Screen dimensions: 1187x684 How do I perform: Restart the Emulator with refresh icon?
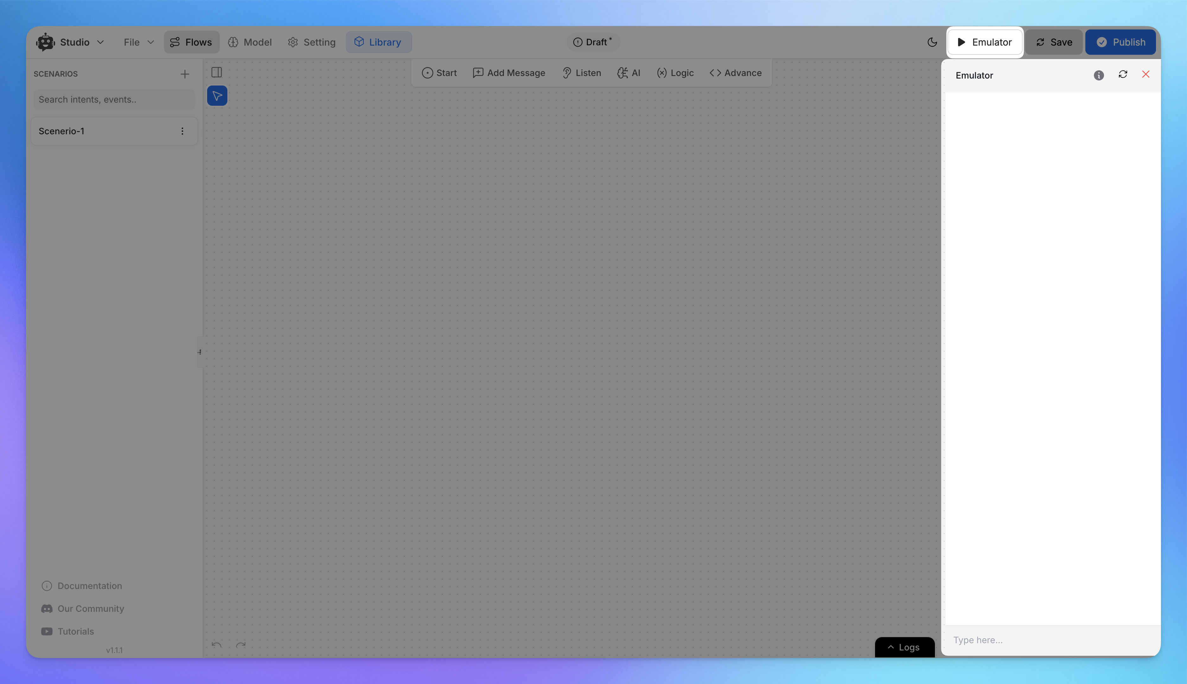1123,75
